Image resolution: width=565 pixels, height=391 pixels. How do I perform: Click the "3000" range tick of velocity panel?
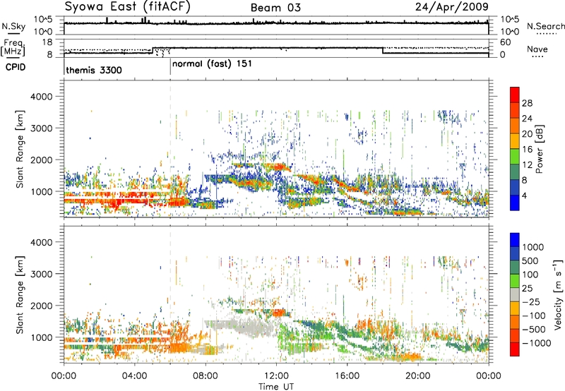click(x=41, y=274)
